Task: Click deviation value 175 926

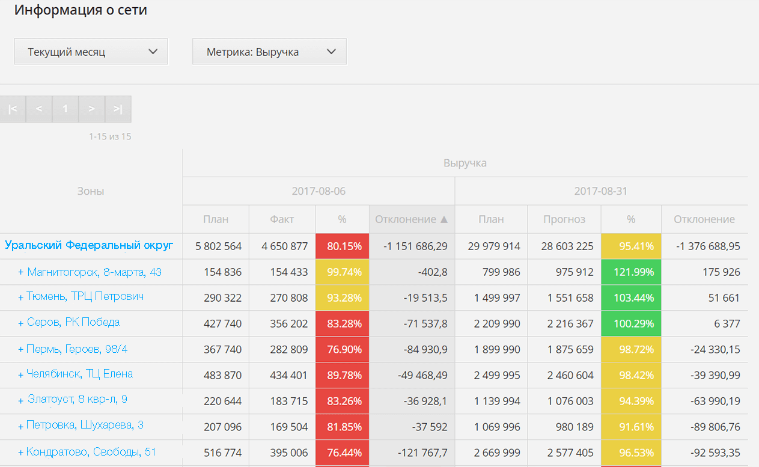Action: [x=721, y=272]
